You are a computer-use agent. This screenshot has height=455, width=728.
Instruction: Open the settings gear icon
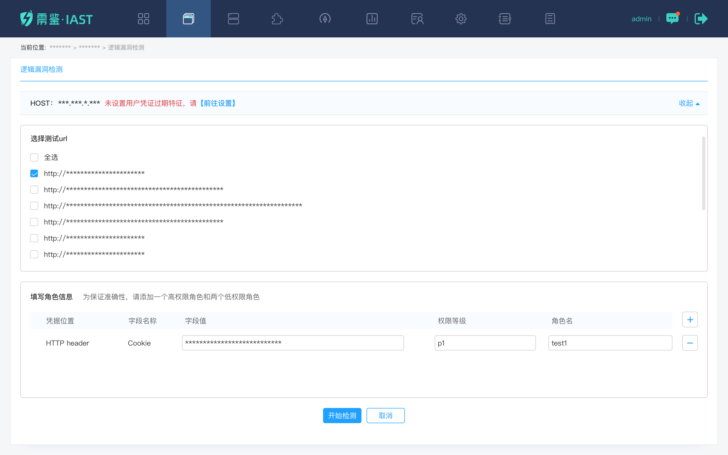point(461,19)
